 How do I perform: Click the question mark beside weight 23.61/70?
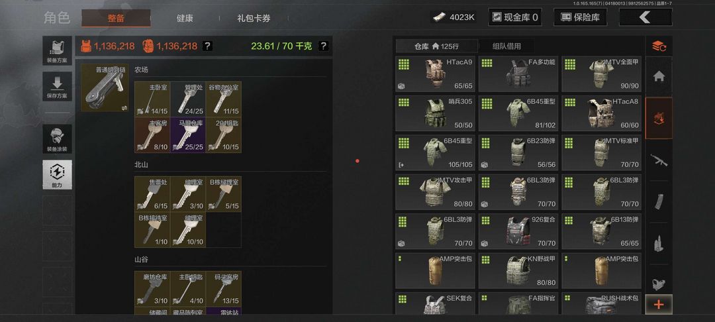pyautogui.click(x=323, y=46)
